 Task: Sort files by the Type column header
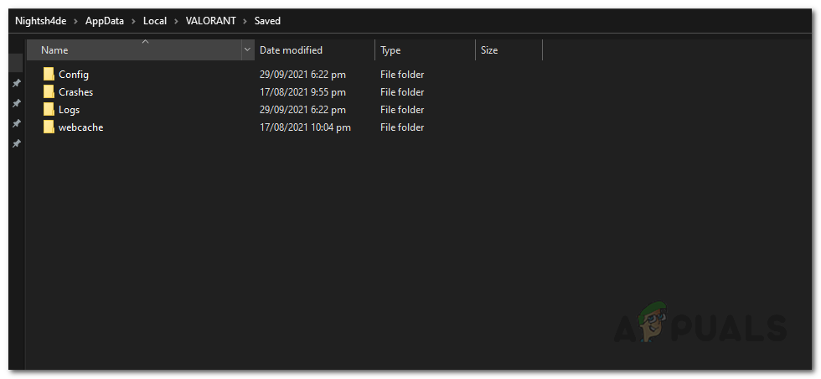(390, 50)
